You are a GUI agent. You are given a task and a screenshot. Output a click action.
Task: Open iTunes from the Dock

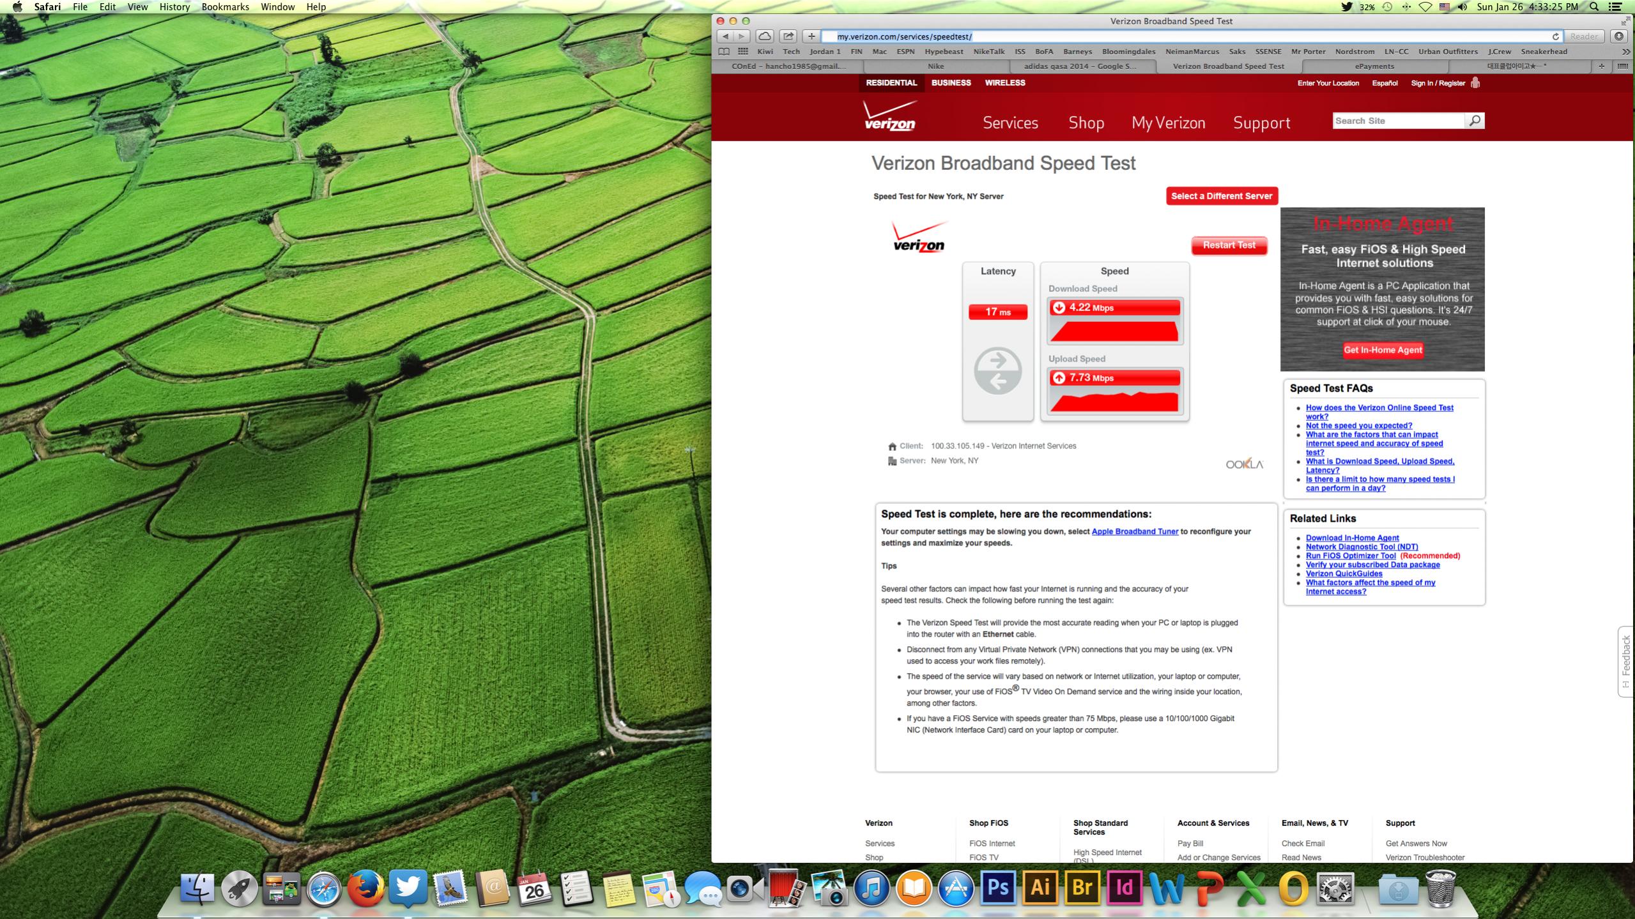(x=871, y=888)
